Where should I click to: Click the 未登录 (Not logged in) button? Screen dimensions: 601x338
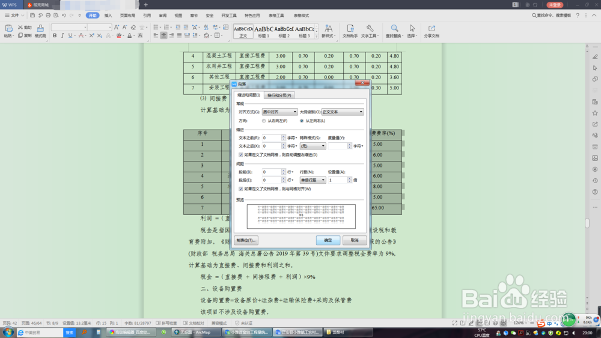click(555, 5)
